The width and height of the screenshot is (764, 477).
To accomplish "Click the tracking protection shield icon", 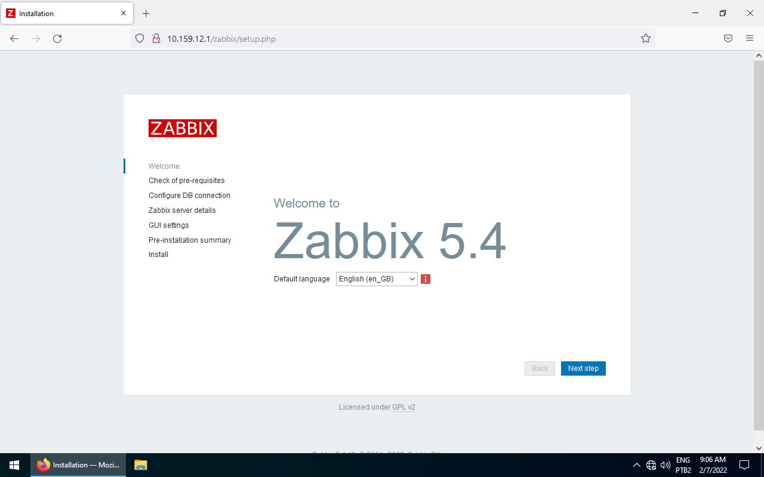I will [x=139, y=38].
